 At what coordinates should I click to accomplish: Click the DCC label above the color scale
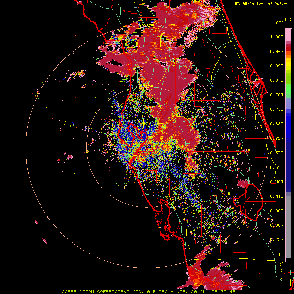coord(287,20)
